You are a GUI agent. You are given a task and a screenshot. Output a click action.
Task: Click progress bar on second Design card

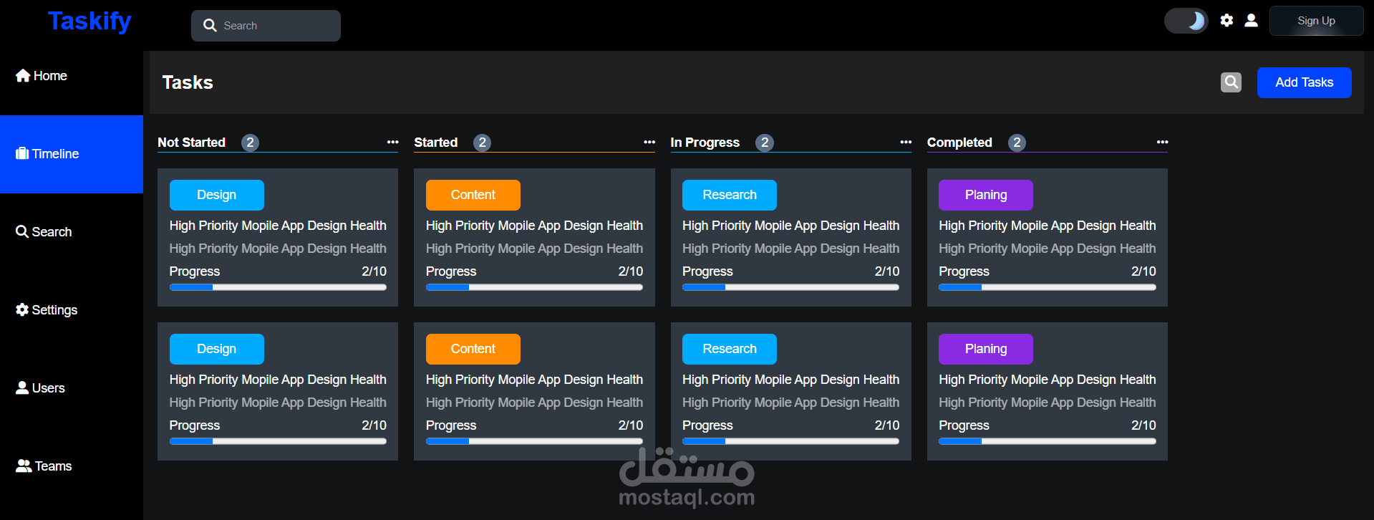(x=278, y=441)
